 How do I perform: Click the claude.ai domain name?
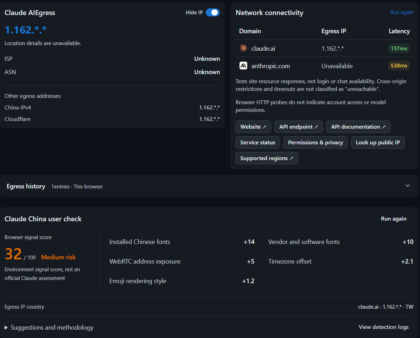(263, 49)
